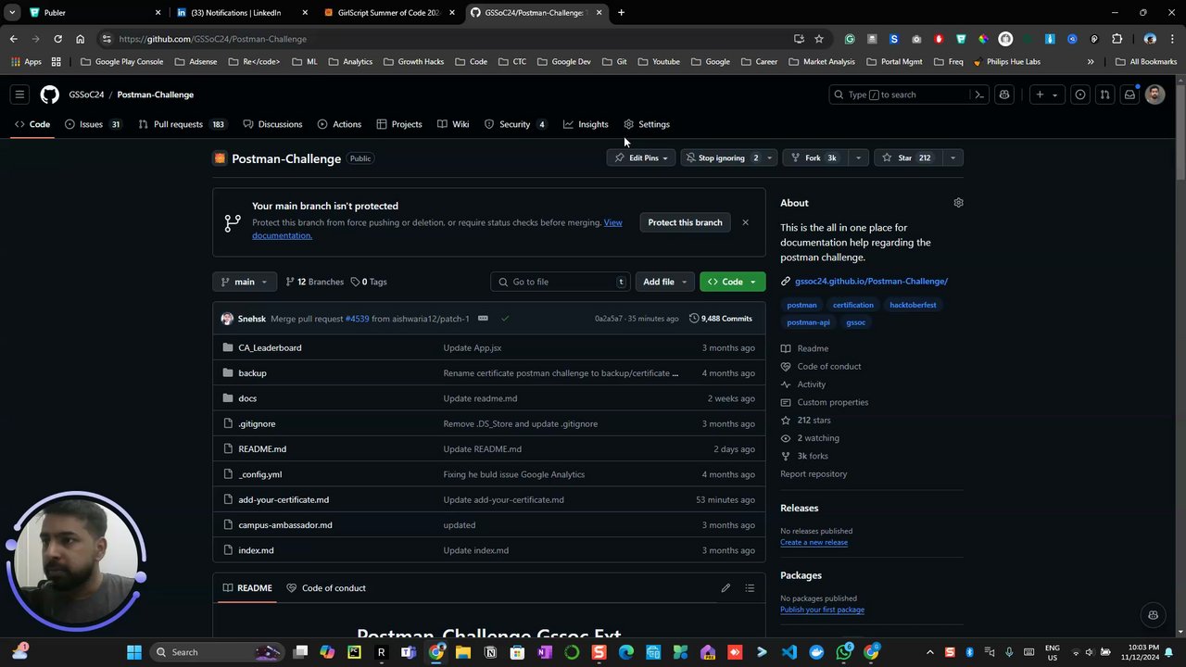Open File Explorer from the taskbar
This screenshot has width=1186, height=667.
point(463,652)
